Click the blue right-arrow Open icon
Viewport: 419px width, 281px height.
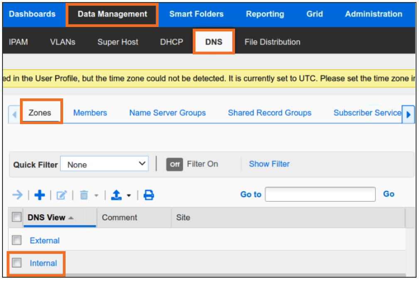[x=17, y=195]
